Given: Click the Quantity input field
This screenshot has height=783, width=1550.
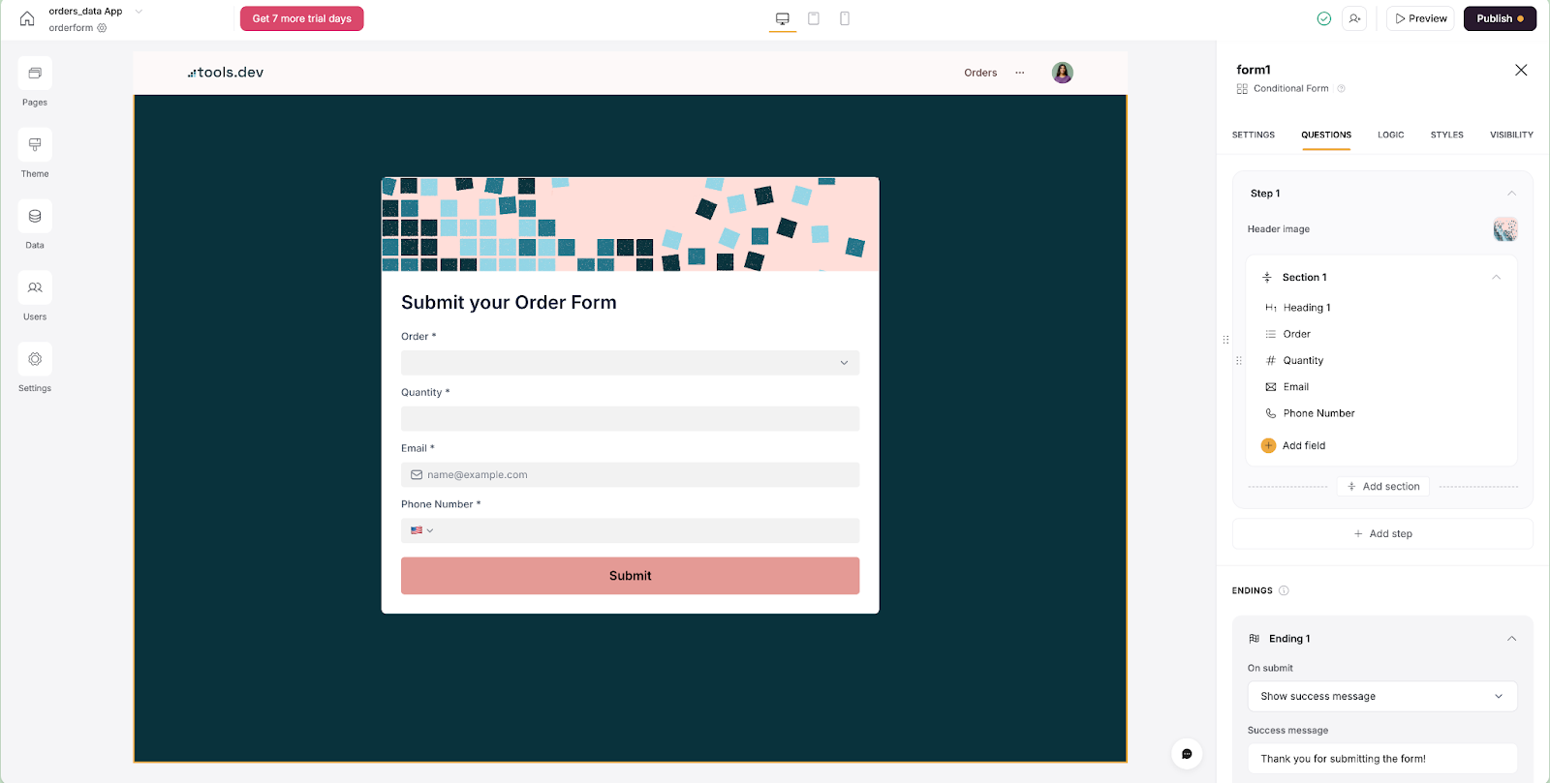Looking at the screenshot, I should point(630,419).
